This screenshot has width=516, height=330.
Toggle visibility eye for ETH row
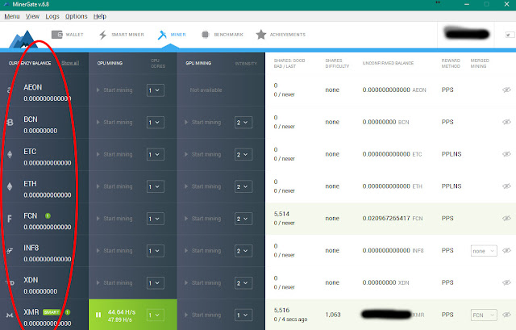tap(506, 186)
